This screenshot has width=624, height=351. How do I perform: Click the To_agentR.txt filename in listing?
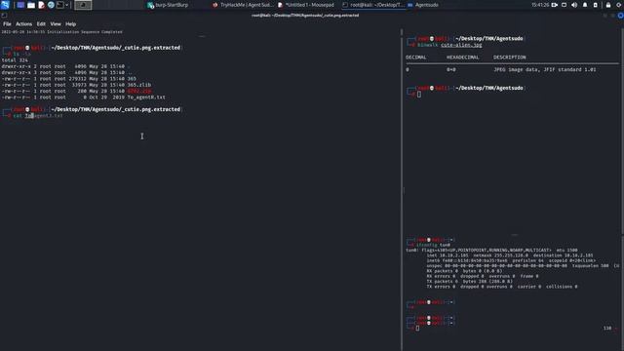tap(146, 97)
